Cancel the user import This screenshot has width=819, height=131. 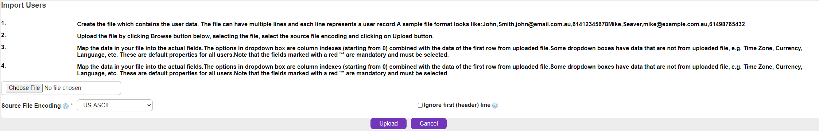pos(428,123)
